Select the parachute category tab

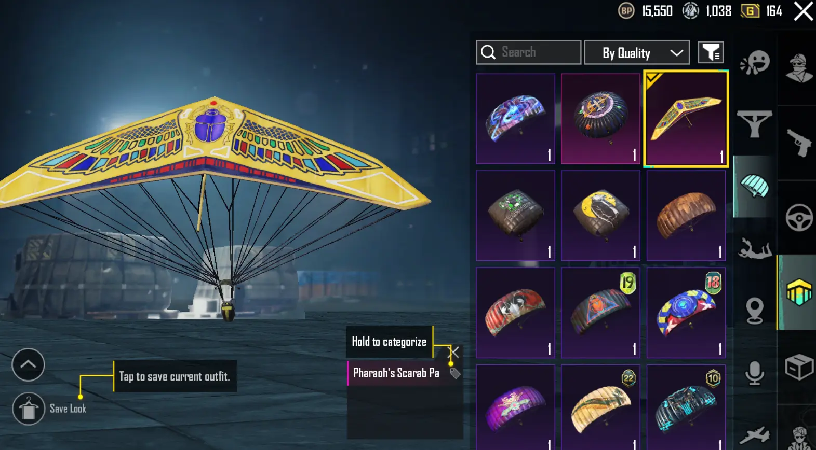coord(755,187)
